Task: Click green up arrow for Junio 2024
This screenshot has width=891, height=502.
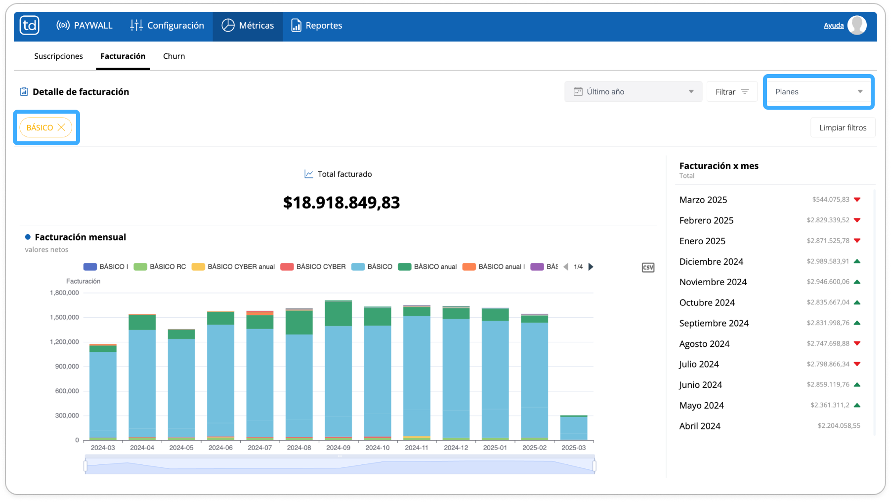Action: [857, 384]
